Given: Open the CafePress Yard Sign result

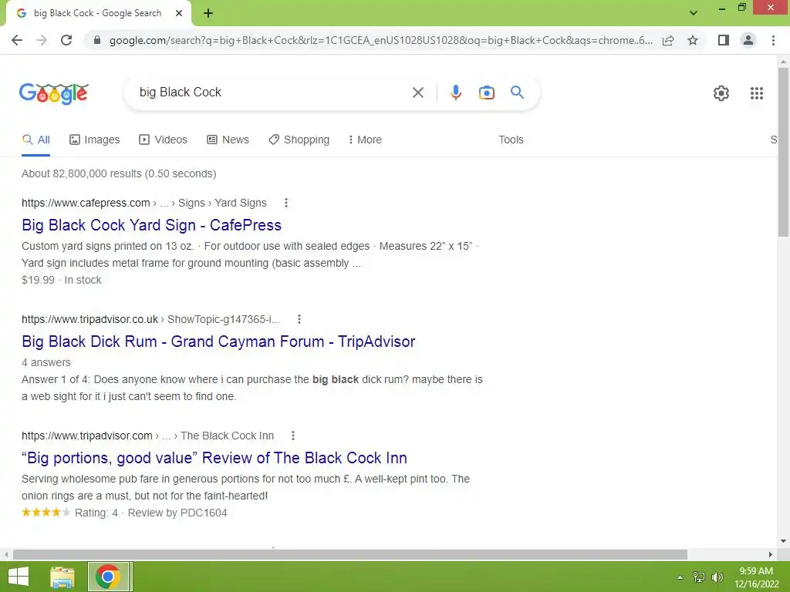Looking at the screenshot, I should point(152,225).
